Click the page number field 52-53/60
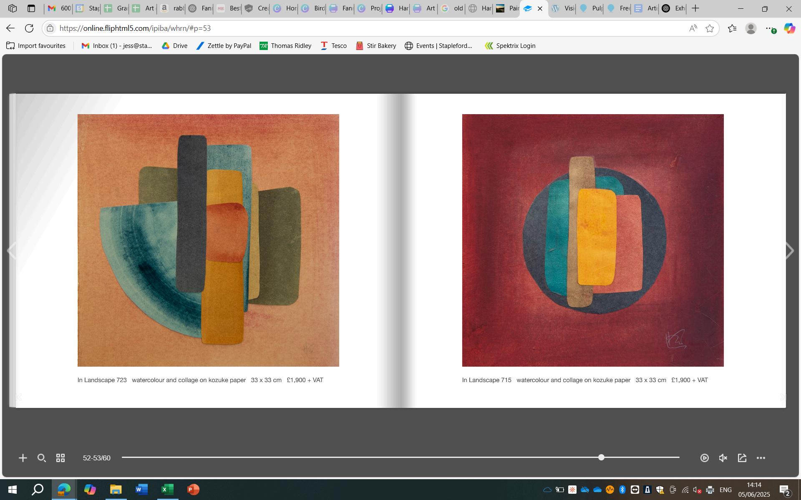This screenshot has height=500, width=801. click(x=96, y=458)
